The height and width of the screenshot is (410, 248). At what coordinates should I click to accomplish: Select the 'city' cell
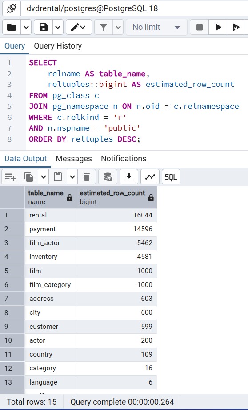pyautogui.click(x=50, y=312)
